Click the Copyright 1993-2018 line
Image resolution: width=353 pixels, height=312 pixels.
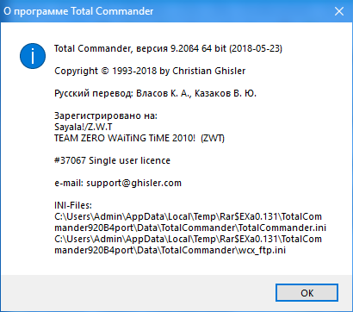tap(150, 71)
